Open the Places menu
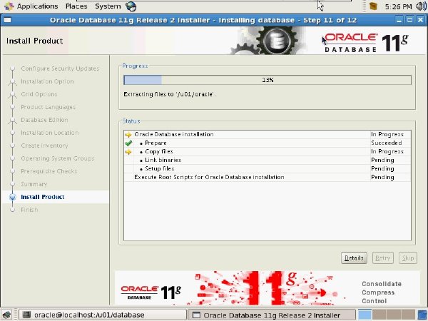Image resolution: width=428 pixels, height=321 pixels. [76, 6]
